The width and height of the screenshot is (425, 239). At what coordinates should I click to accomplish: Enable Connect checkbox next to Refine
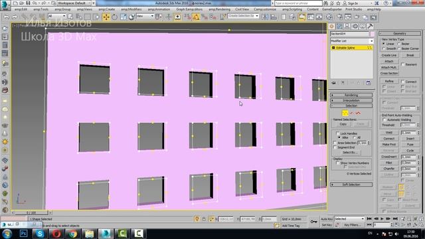coord(403,81)
